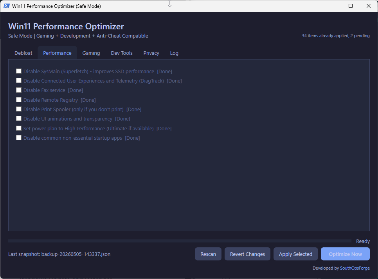The width and height of the screenshot is (378, 279).
Task: Tick Set power plan to High Performance
Action: [19, 128]
